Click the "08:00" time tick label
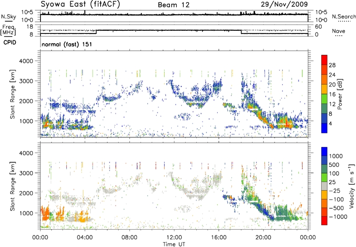Viewport: 356px width, 247px height. click(129, 238)
